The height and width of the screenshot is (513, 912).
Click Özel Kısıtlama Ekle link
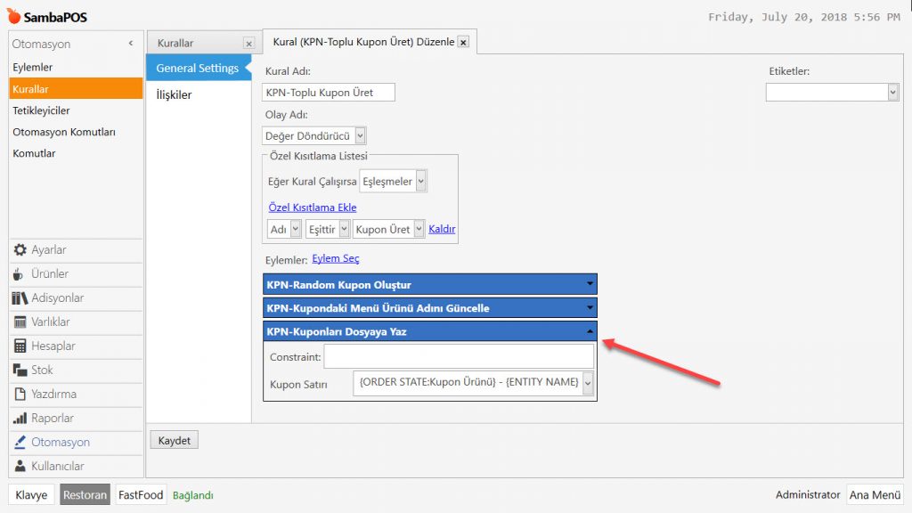coord(312,208)
